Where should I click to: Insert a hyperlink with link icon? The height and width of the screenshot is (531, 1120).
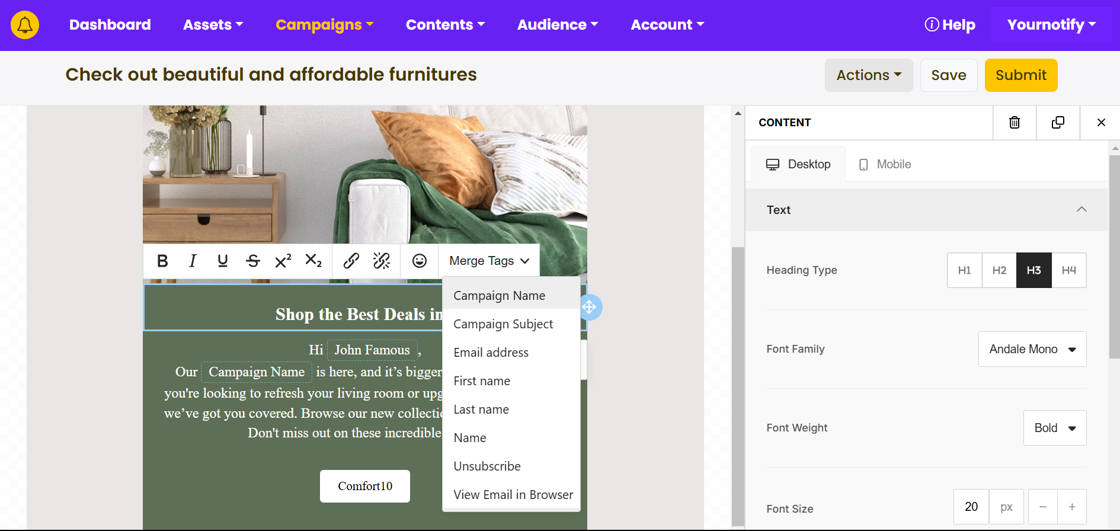(351, 261)
